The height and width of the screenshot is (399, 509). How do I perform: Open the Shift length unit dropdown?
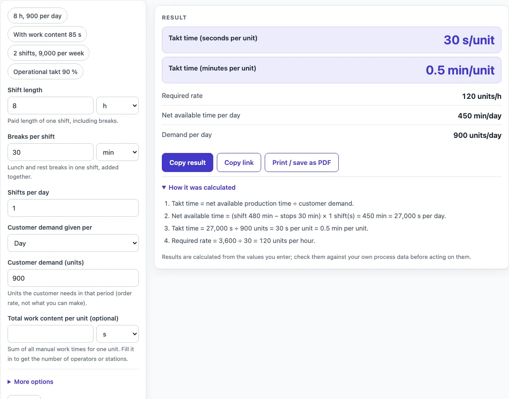pos(117,106)
